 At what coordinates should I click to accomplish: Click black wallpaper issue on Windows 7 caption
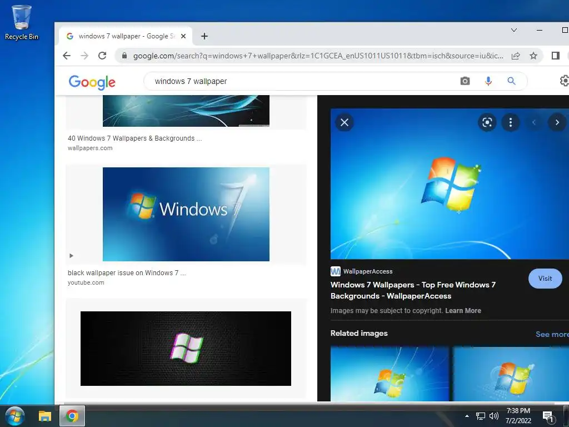click(127, 272)
